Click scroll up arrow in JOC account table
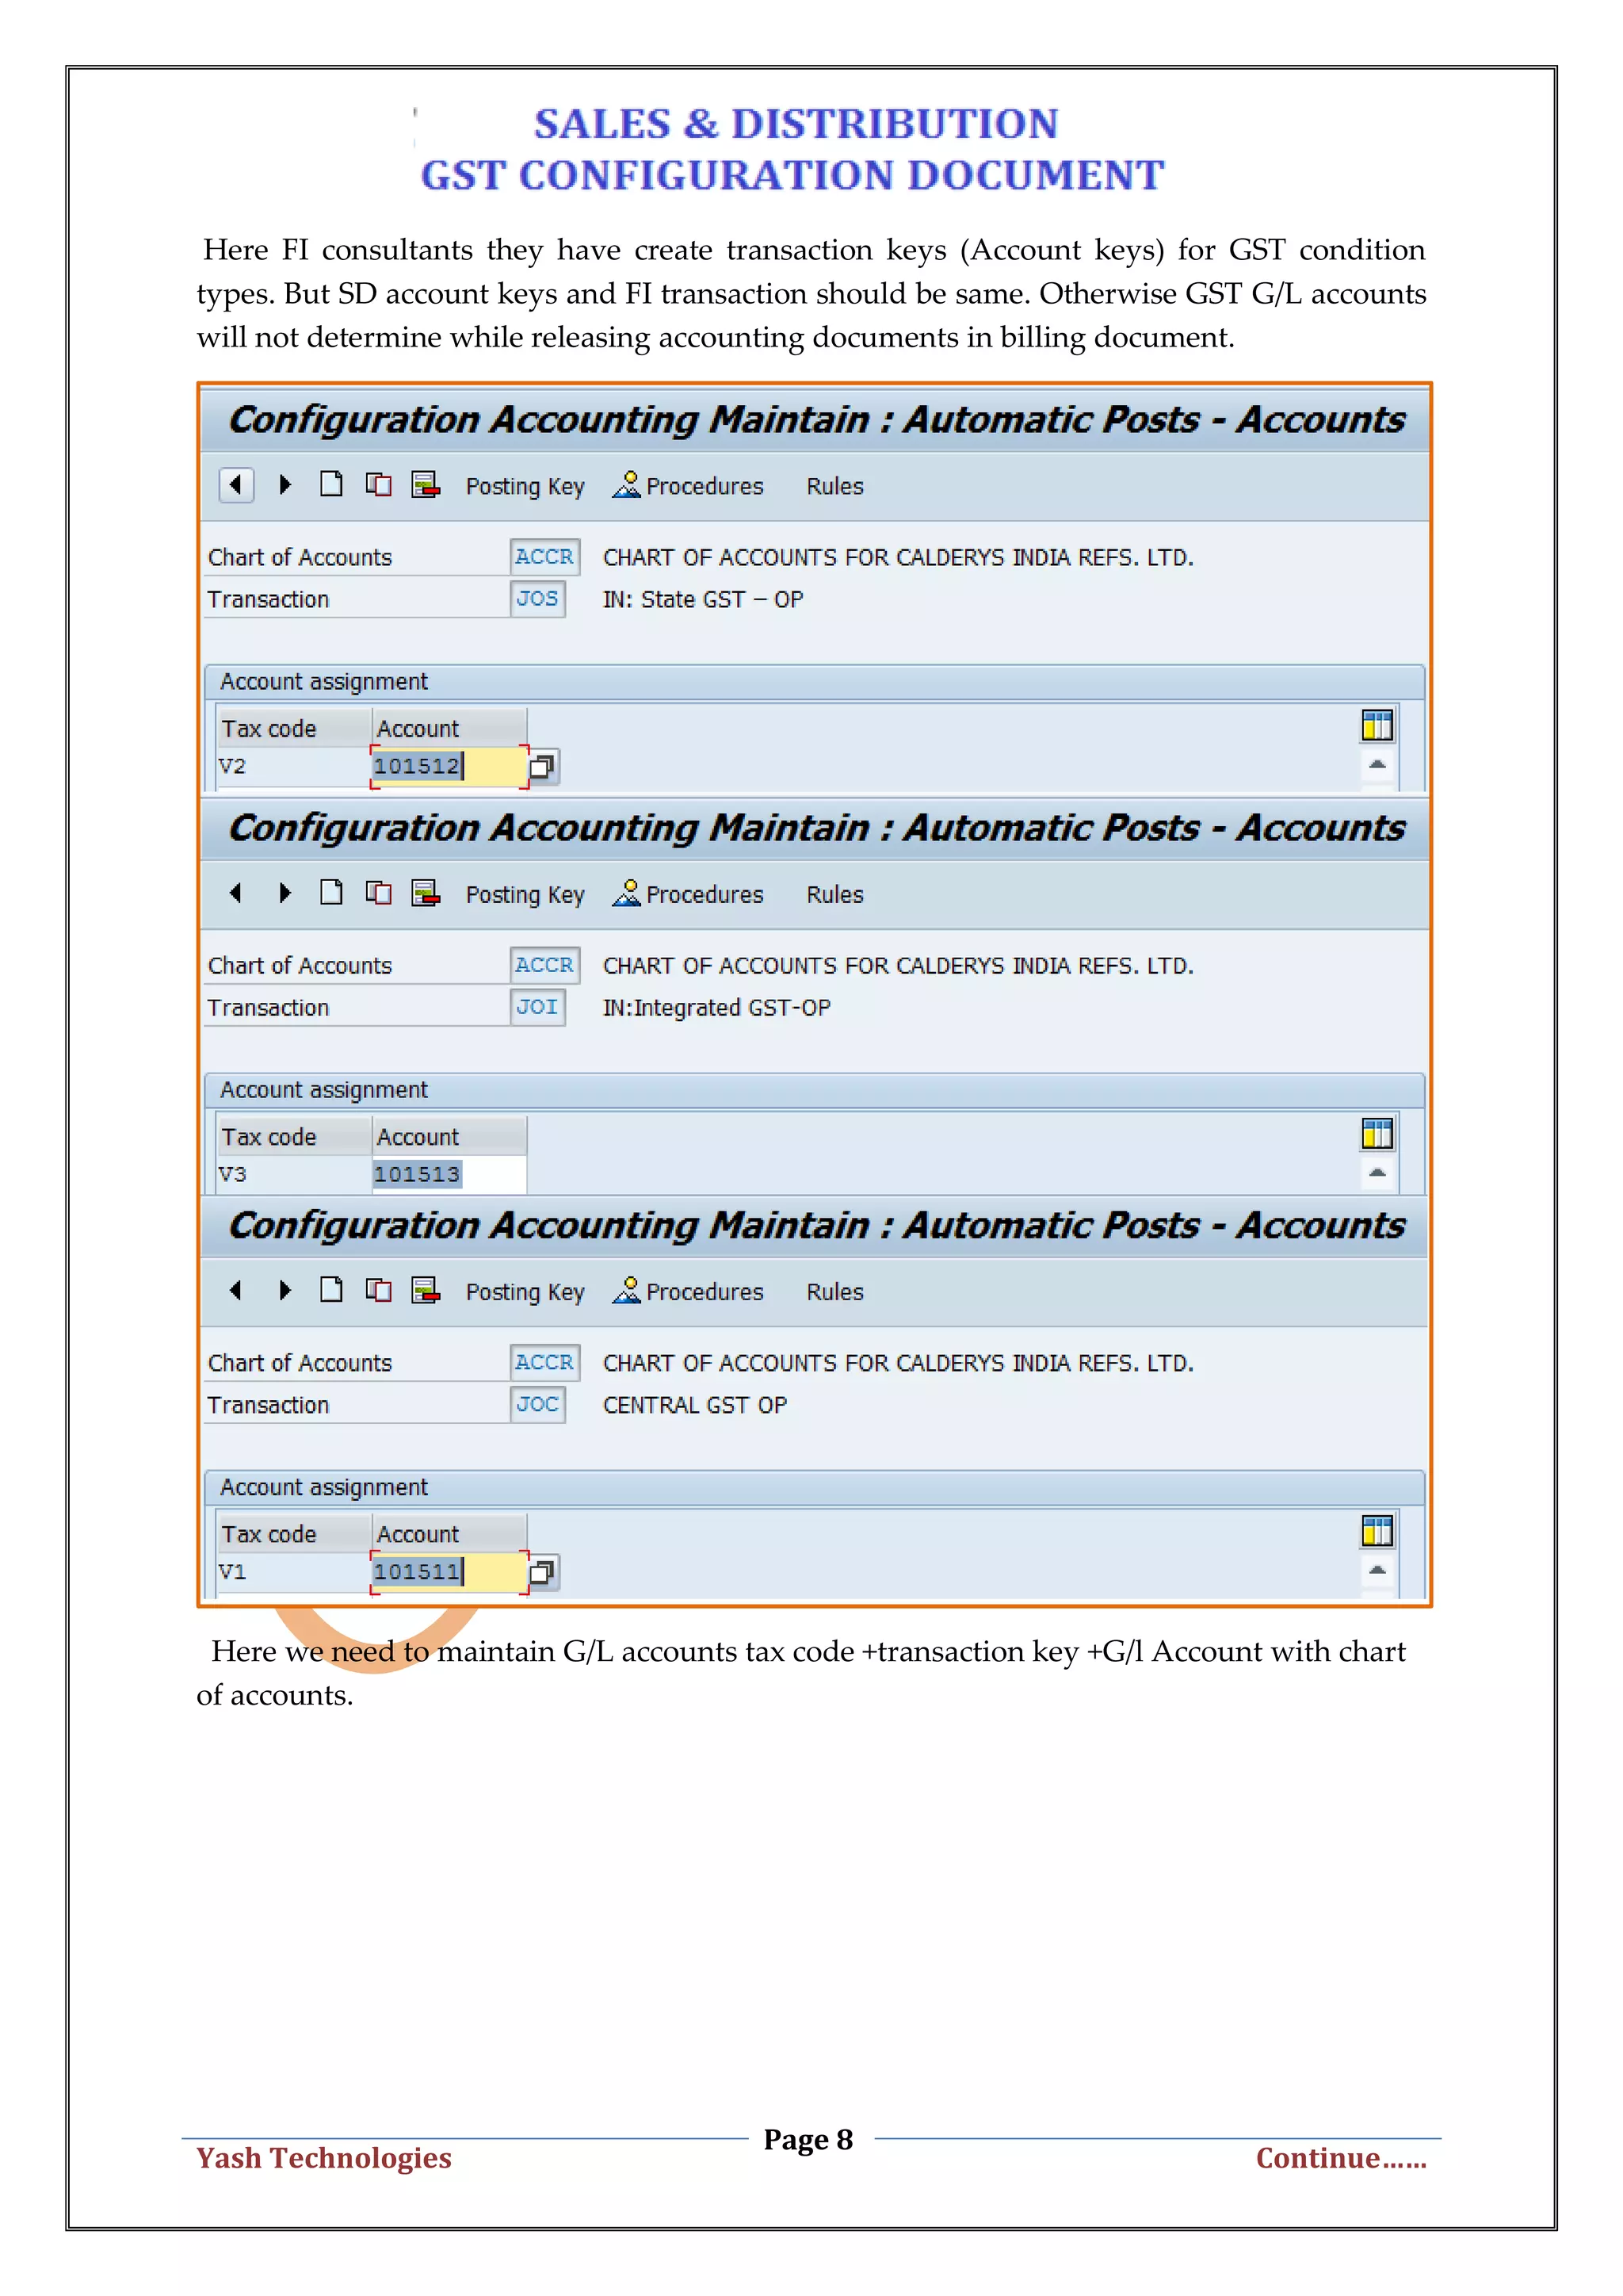Viewport: 1623px width, 2296px height. tap(1377, 1570)
